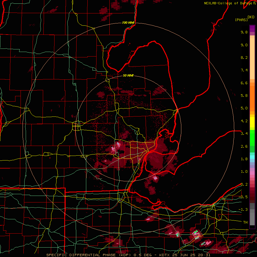Image resolution: width=257 pixels, height=257 pixels.
Task: Pick the cyan segment on the color bar
Action: point(252,157)
